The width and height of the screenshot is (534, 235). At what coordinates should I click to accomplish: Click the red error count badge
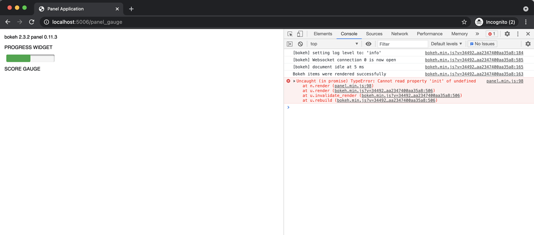491,34
